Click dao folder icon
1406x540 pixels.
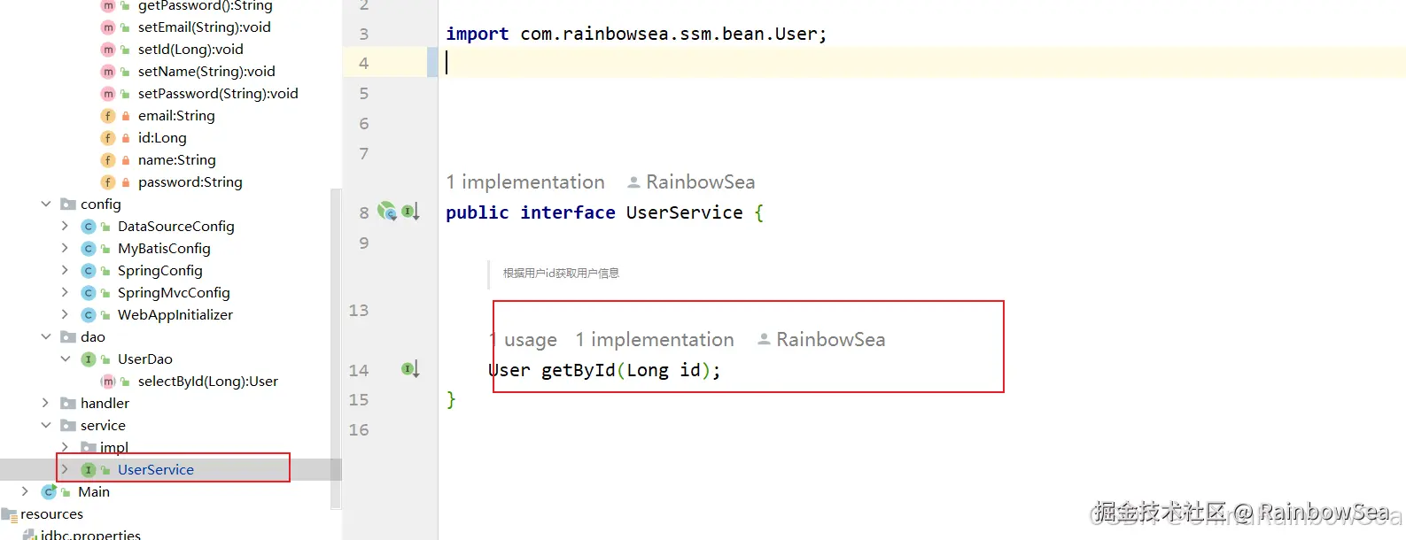click(68, 337)
